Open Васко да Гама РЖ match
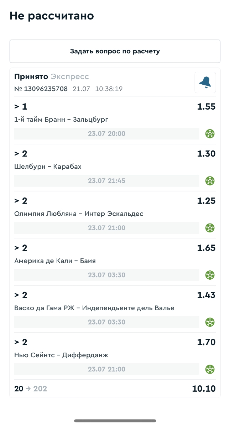230x427 pixels. [x=94, y=308]
